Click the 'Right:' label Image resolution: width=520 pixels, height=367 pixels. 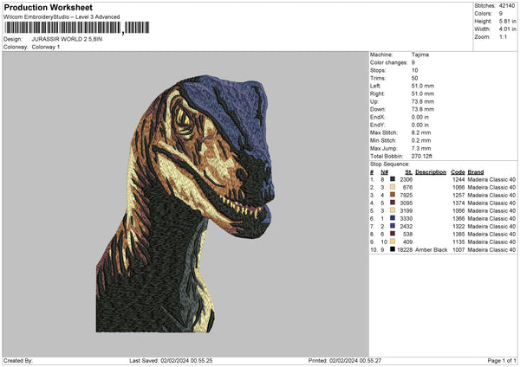377,93
